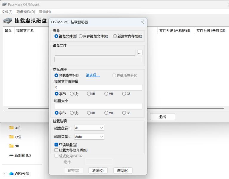
Task: Select 新加卷 (E:) label in Explorer
Action: coord(23,155)
